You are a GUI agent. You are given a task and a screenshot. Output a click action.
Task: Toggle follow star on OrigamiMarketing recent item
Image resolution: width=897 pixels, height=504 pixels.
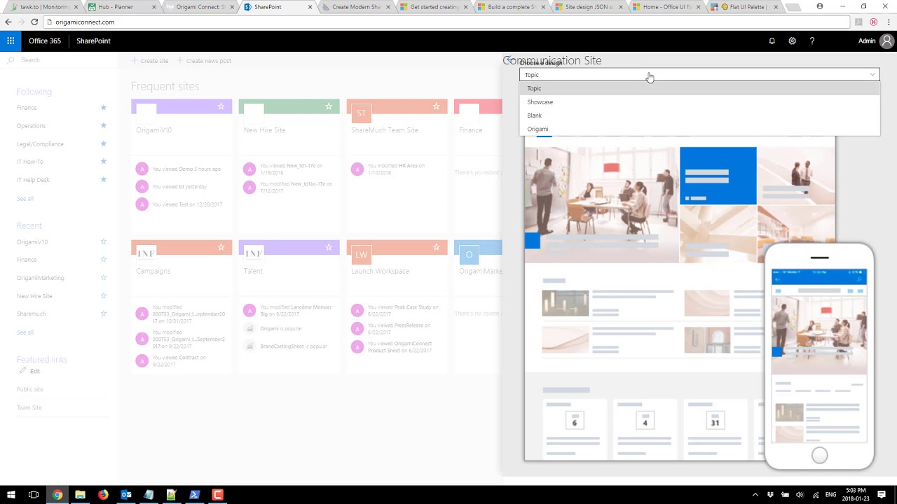pos(104,278)
